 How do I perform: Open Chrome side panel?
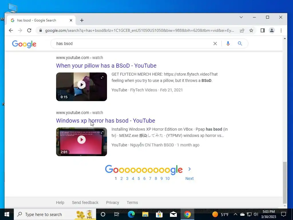tap(263, 30)
